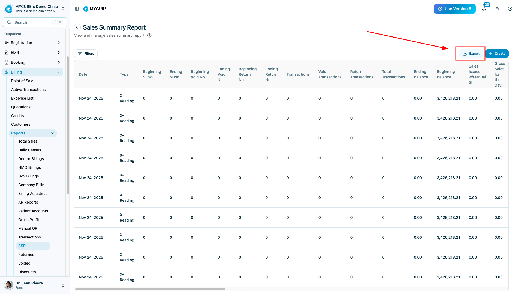
Task: Click the help question mark icon
Action: pyautogui.click(x=510, y=9)
